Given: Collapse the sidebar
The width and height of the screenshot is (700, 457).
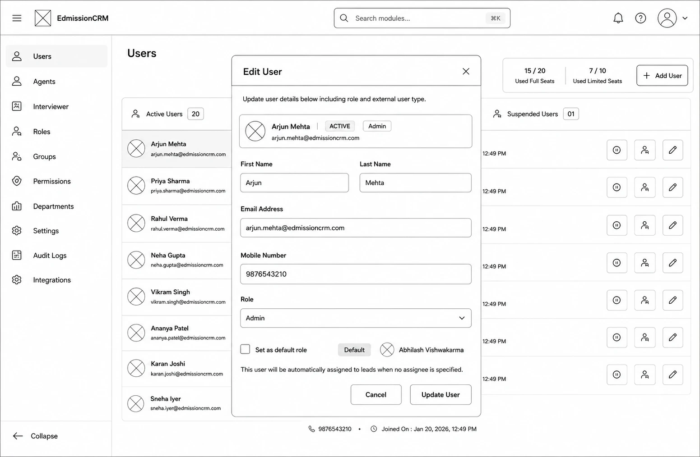Looking at the screenshot, I should tap(36, 436).
